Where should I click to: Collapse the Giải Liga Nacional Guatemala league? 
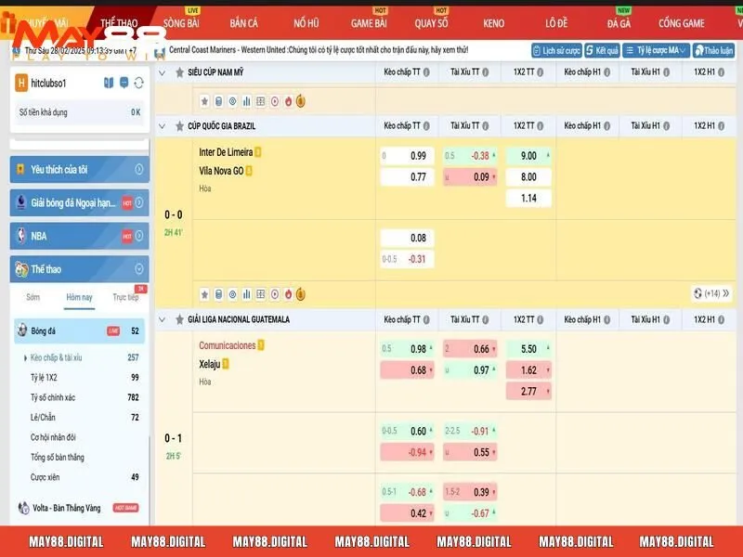[162, 319]
